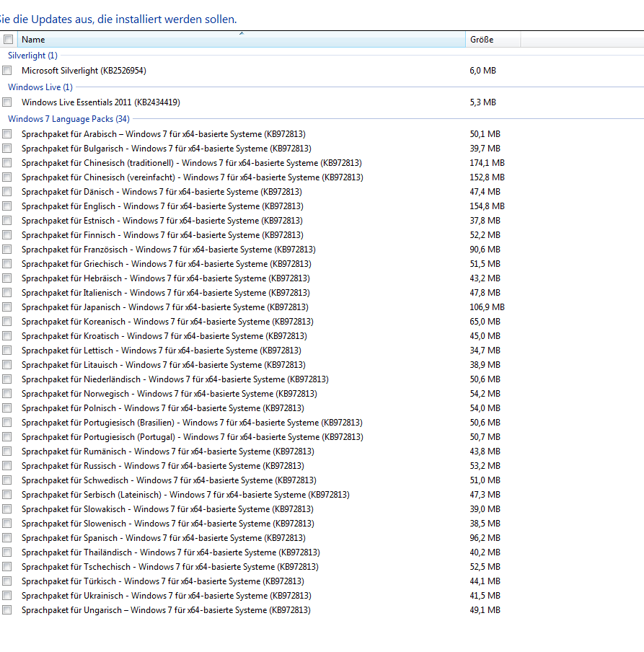Select the Sprachpaket für Russisch row text
Viewport: 644px width, 652px height.
pyautogui.click(x=163, y=466)
